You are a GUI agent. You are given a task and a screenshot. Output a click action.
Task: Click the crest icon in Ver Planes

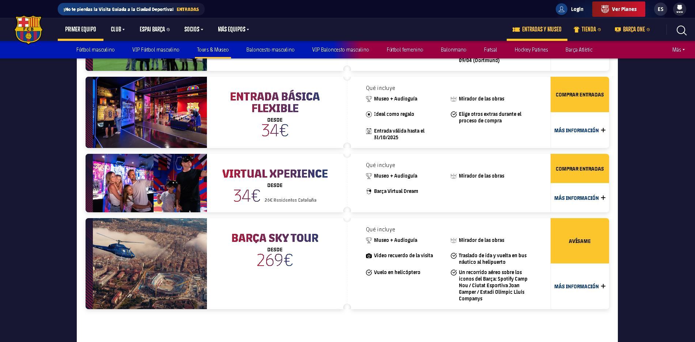(x=605, y=9)
